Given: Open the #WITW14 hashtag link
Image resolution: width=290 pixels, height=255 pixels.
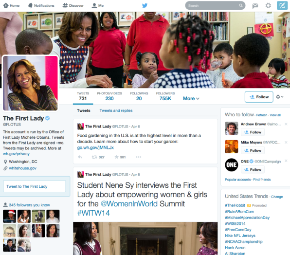Looking at the screenshot, I should pyautogui.click(x=93, y=213).
